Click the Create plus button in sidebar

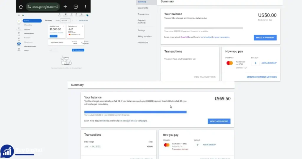(x=19, y=21)
